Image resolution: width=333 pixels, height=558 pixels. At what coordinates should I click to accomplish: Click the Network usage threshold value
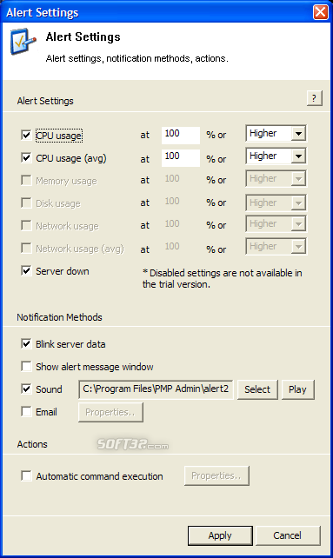172,223
